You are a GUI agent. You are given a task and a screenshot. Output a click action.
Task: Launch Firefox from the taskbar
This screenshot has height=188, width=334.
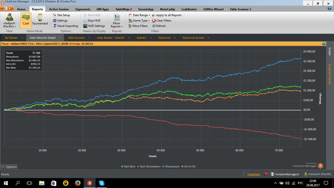[78, 183]
